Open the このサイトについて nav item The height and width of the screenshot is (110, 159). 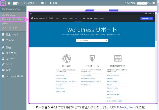tap(99, 18)
